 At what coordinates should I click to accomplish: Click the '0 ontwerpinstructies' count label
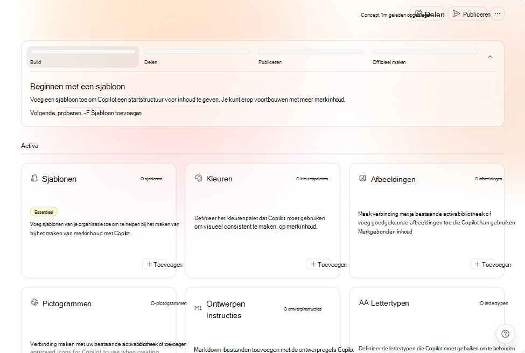(x=303, y=309)
